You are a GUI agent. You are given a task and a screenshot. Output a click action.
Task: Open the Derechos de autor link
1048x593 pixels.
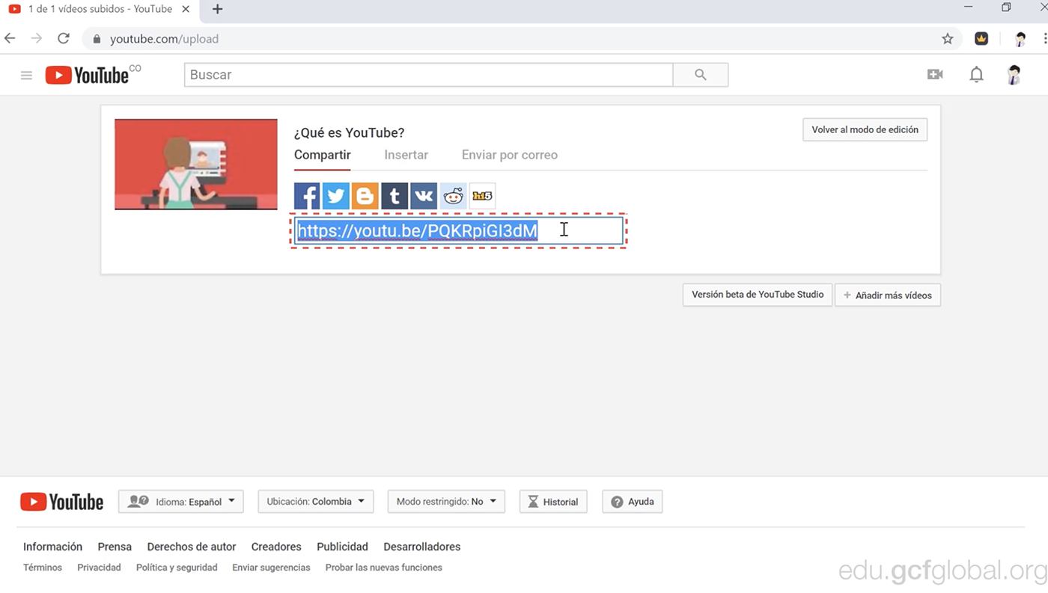pyautogui.click(x=192, y=547)
